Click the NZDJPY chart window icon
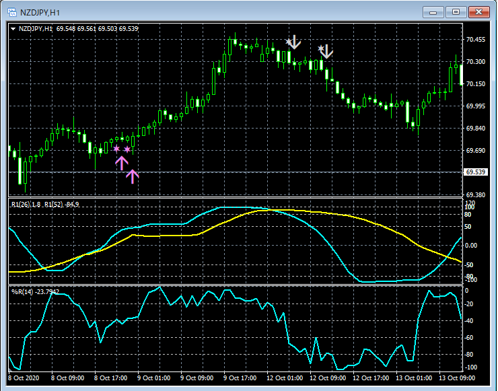The height and width of the screenshot is (391, 498). click(11, 12)
